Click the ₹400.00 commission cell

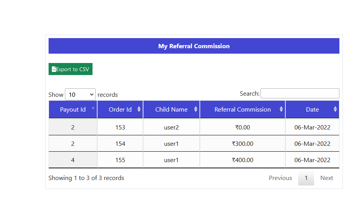pos(242,160)
